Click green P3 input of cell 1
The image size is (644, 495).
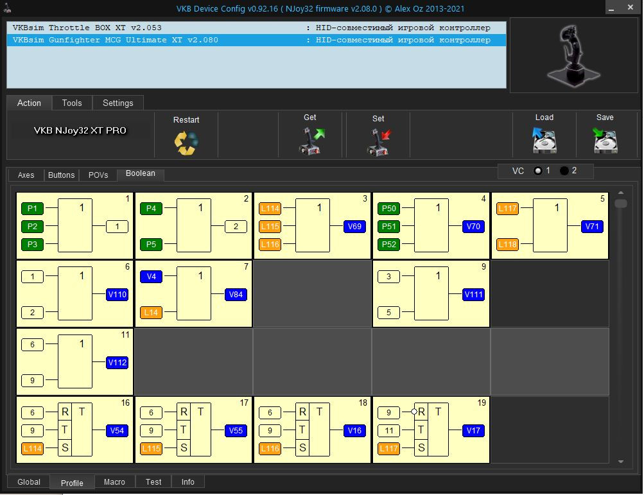pos(33,245)
